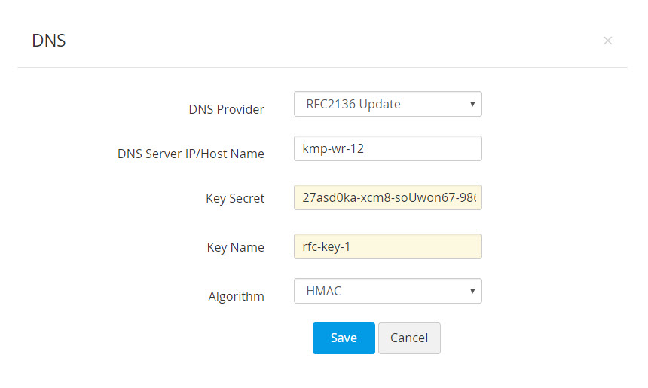Click the 'Key Secret' label

[235, 199]
